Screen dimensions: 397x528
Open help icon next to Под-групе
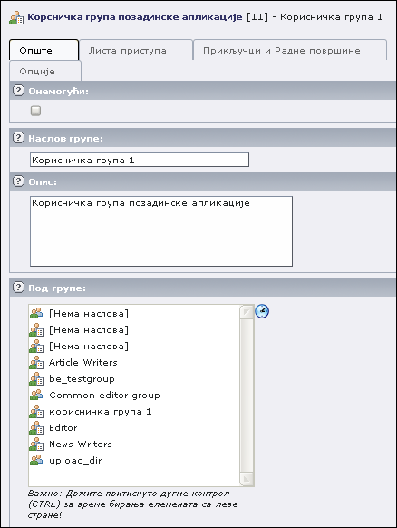point(18,288)
